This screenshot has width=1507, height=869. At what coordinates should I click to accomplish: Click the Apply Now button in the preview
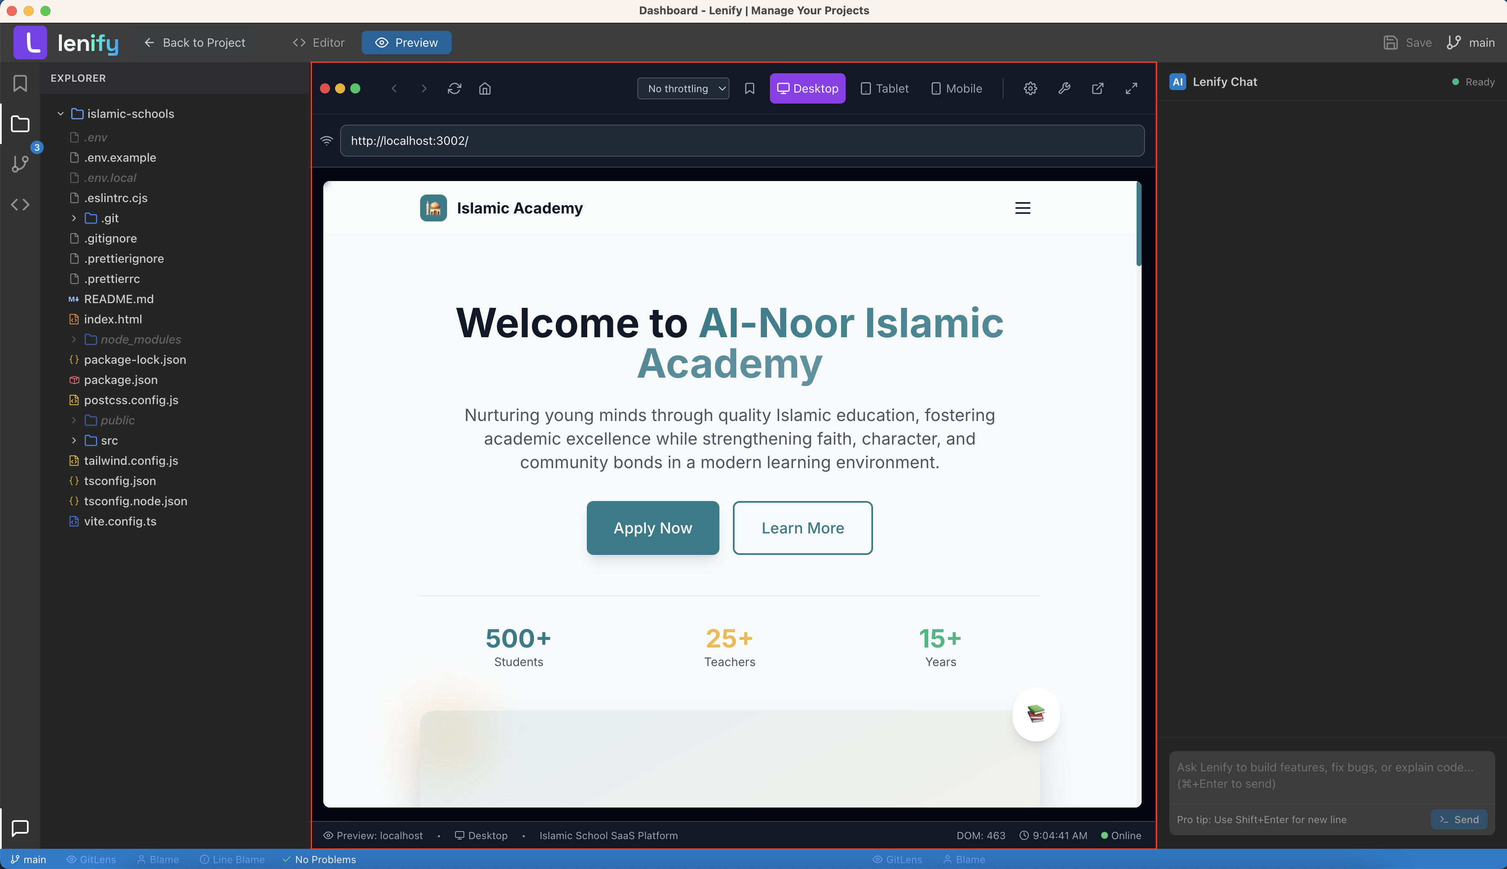click(x=652, y=528)
